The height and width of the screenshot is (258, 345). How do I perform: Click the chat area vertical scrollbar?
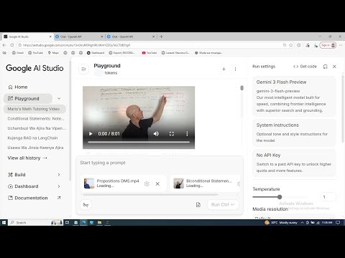coord(242,88)
